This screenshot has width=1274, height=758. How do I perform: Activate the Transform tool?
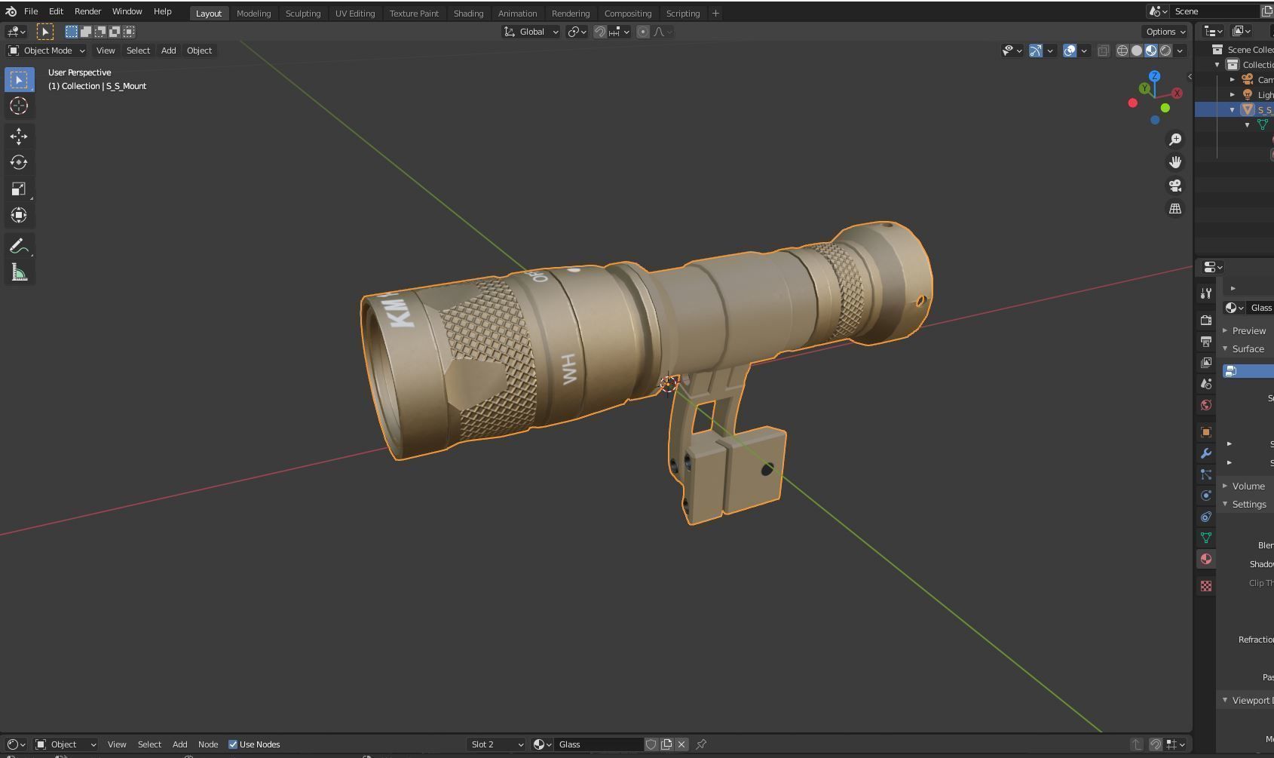19,216
